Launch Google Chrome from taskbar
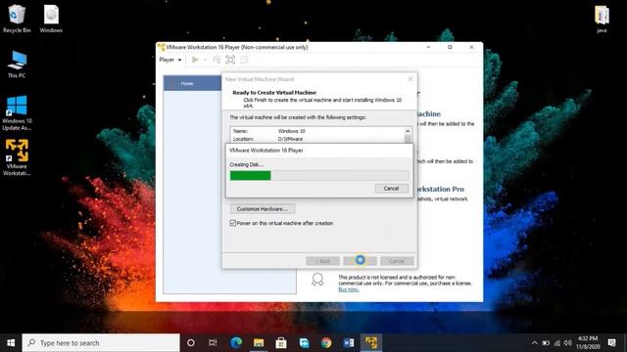Screen dimensions: 627x352 [x=326, y=343]
